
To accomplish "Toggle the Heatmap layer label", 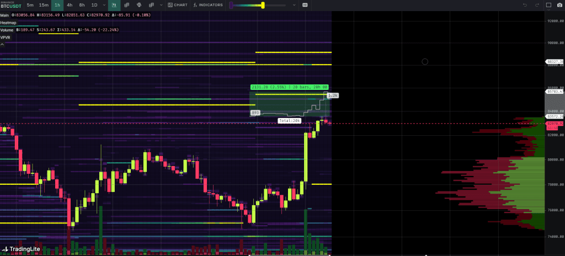I will [x=8, y=22].
